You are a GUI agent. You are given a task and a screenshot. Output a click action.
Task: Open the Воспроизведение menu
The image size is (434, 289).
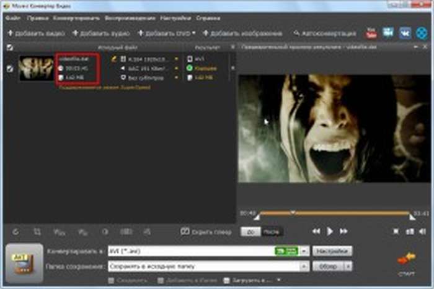click(130, 18)
